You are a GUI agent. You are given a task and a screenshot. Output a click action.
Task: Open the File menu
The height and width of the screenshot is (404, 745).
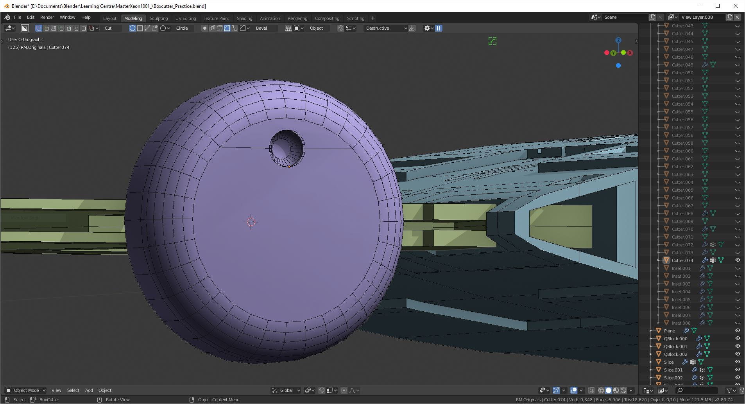click(x=18, y=18)
